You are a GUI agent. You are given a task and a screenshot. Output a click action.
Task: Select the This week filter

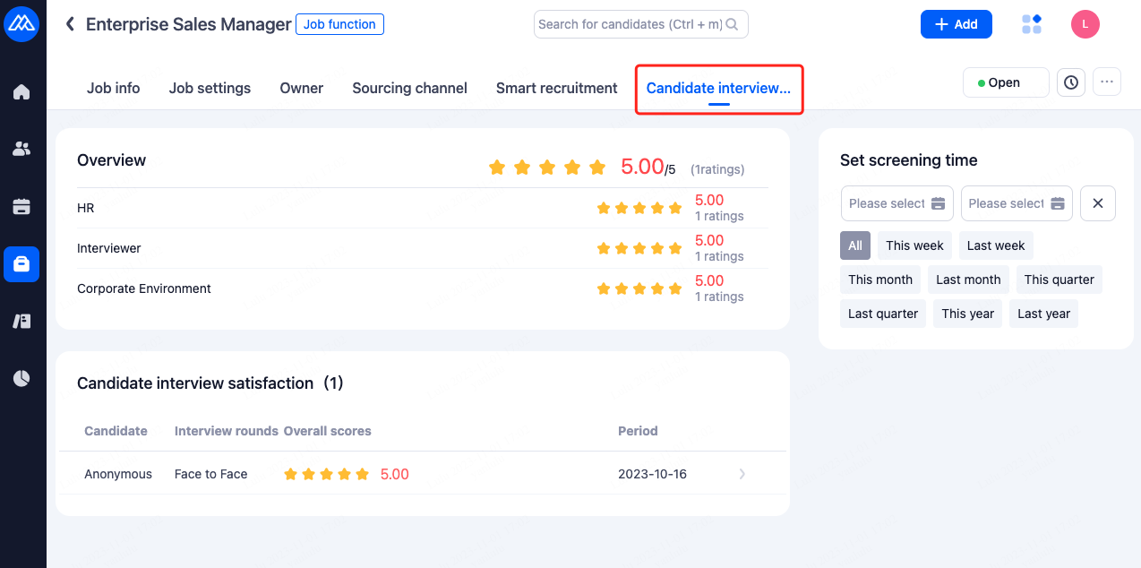(x=914, y=245)
